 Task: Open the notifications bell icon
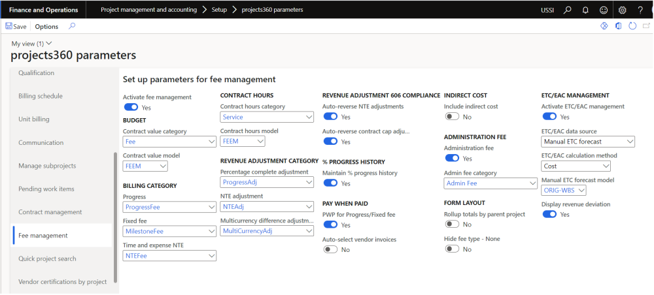[x=585, y=10]
